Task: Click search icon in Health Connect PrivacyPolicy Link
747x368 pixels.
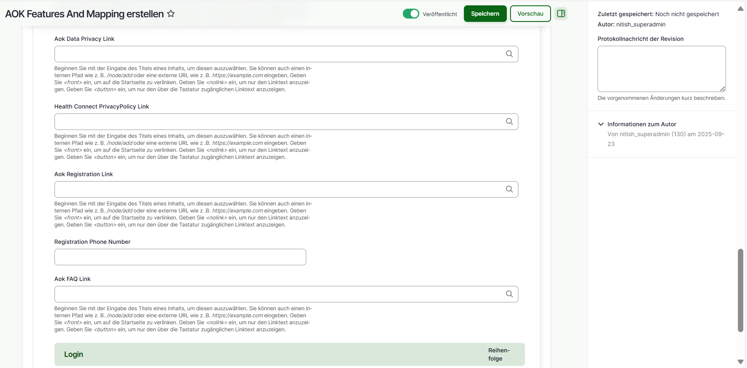Action: (509, 122)
